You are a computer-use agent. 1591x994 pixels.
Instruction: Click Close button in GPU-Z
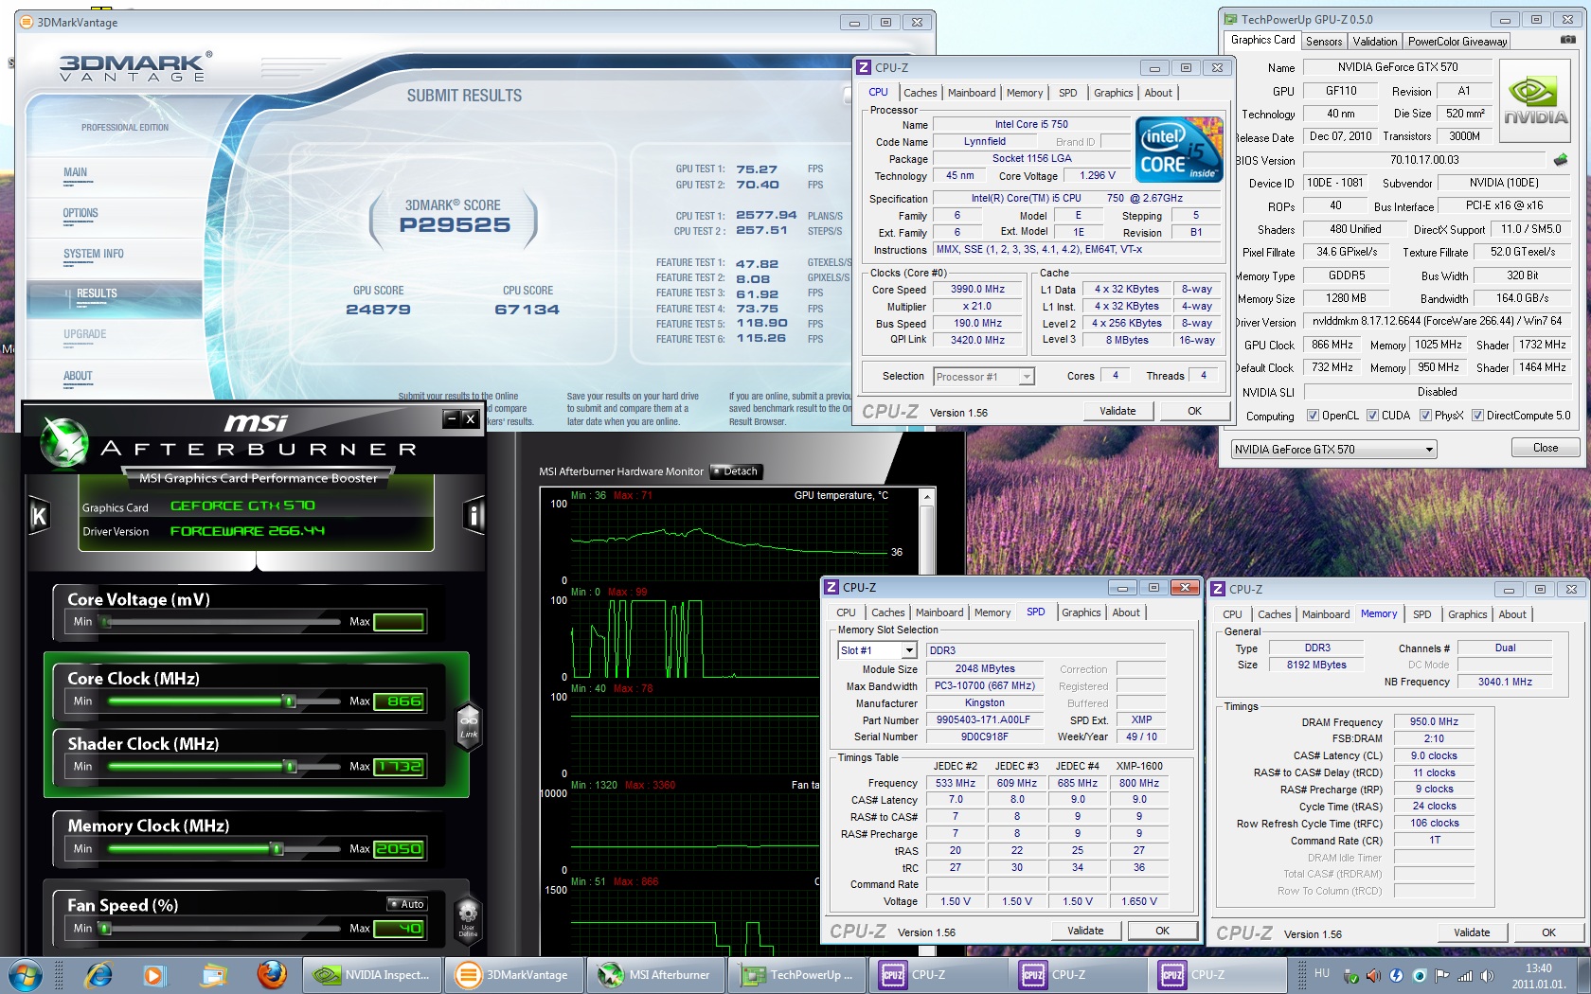pyautogui.click(x=1545, y=448)
